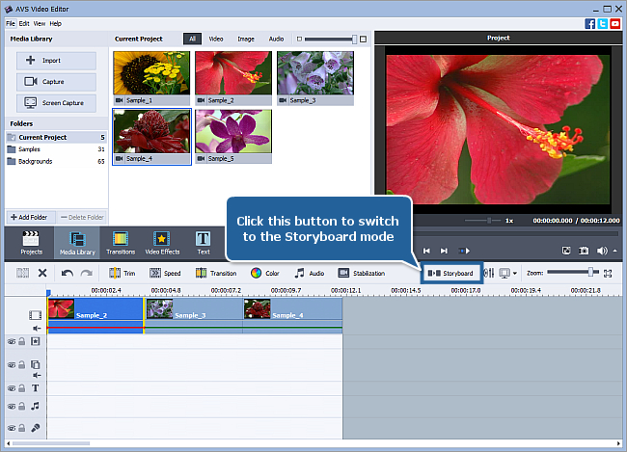Open the View menu

(x=40, y=23)
